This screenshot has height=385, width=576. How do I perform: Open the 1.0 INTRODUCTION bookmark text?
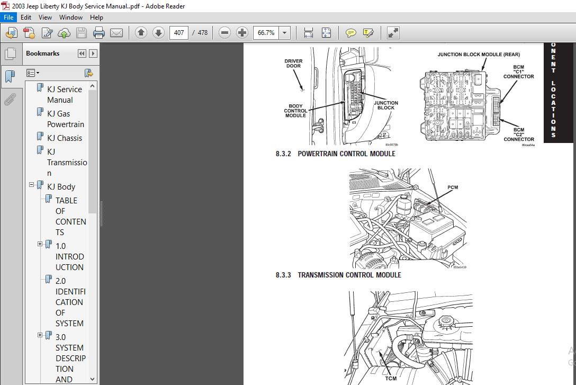tap(69, 256)
